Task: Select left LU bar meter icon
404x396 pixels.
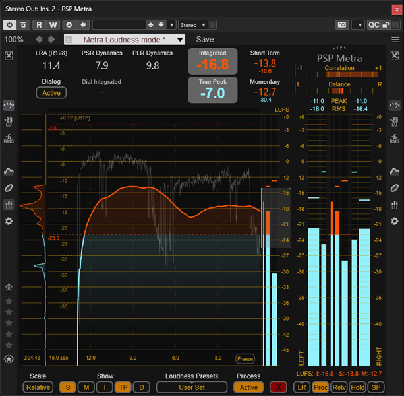Action: [x=9, y=205]
